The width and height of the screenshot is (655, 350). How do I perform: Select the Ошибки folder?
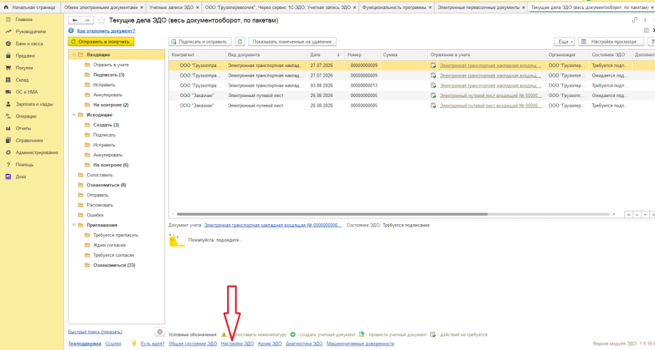95,215
